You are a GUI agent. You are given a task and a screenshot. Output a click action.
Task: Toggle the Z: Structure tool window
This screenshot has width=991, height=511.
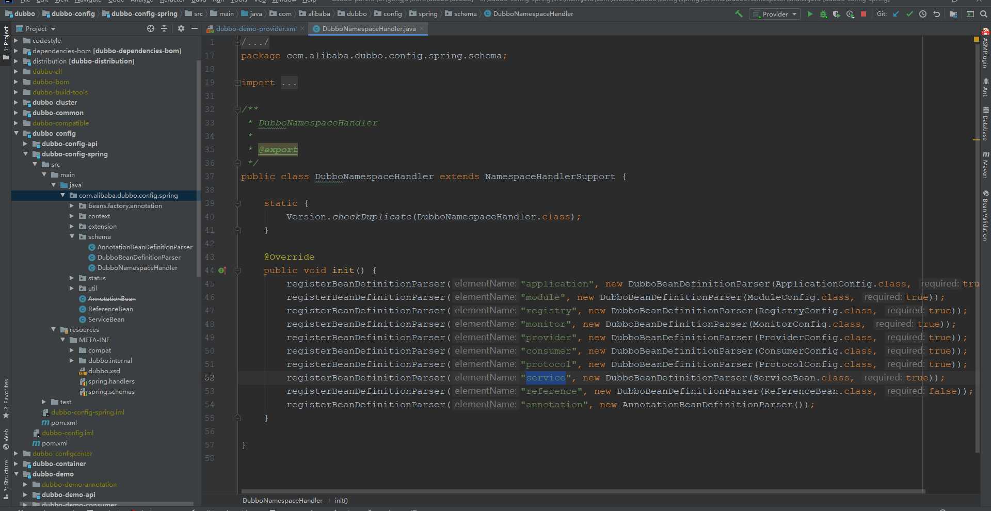(6, 480)
